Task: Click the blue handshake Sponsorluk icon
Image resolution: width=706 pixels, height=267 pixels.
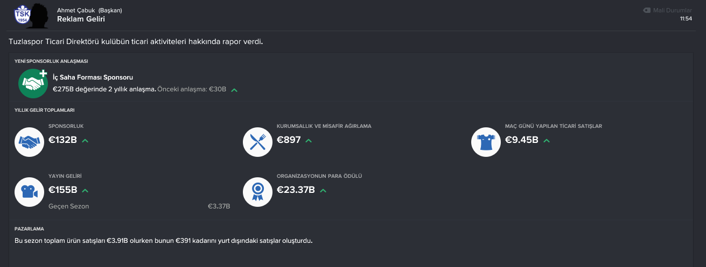Action: (x=29, y=142)
